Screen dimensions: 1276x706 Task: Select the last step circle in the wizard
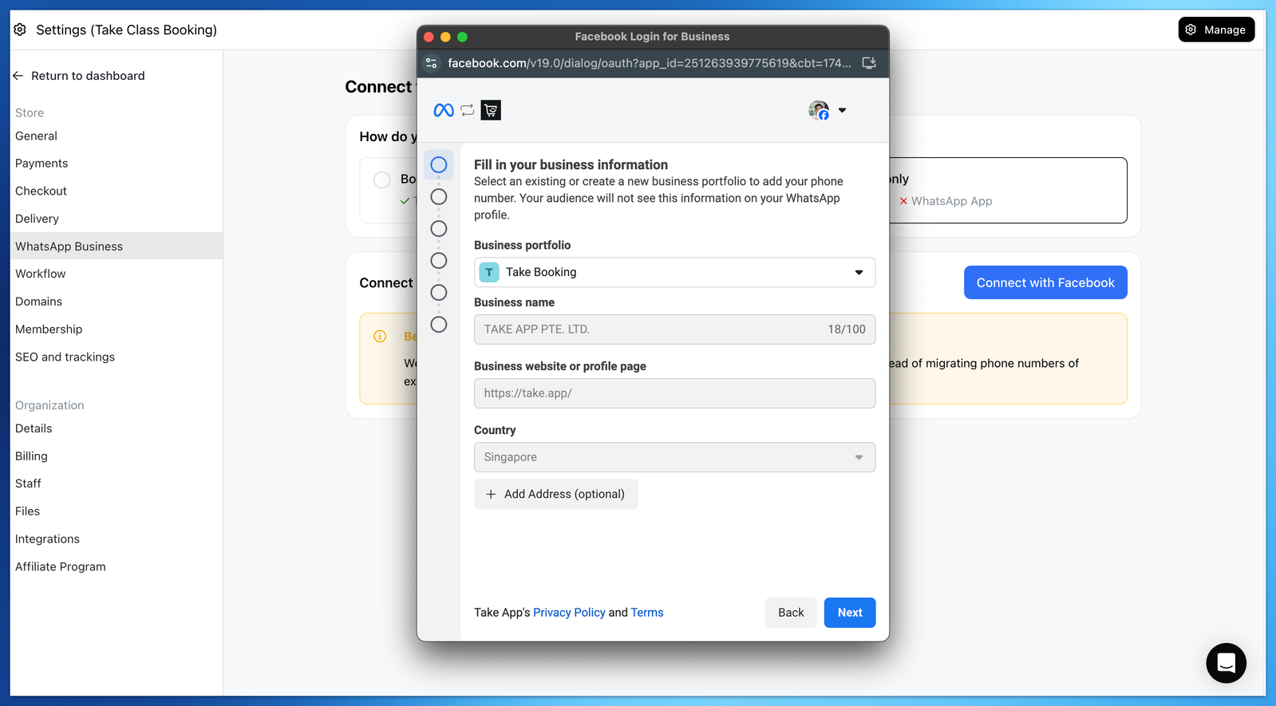[439, 325]
